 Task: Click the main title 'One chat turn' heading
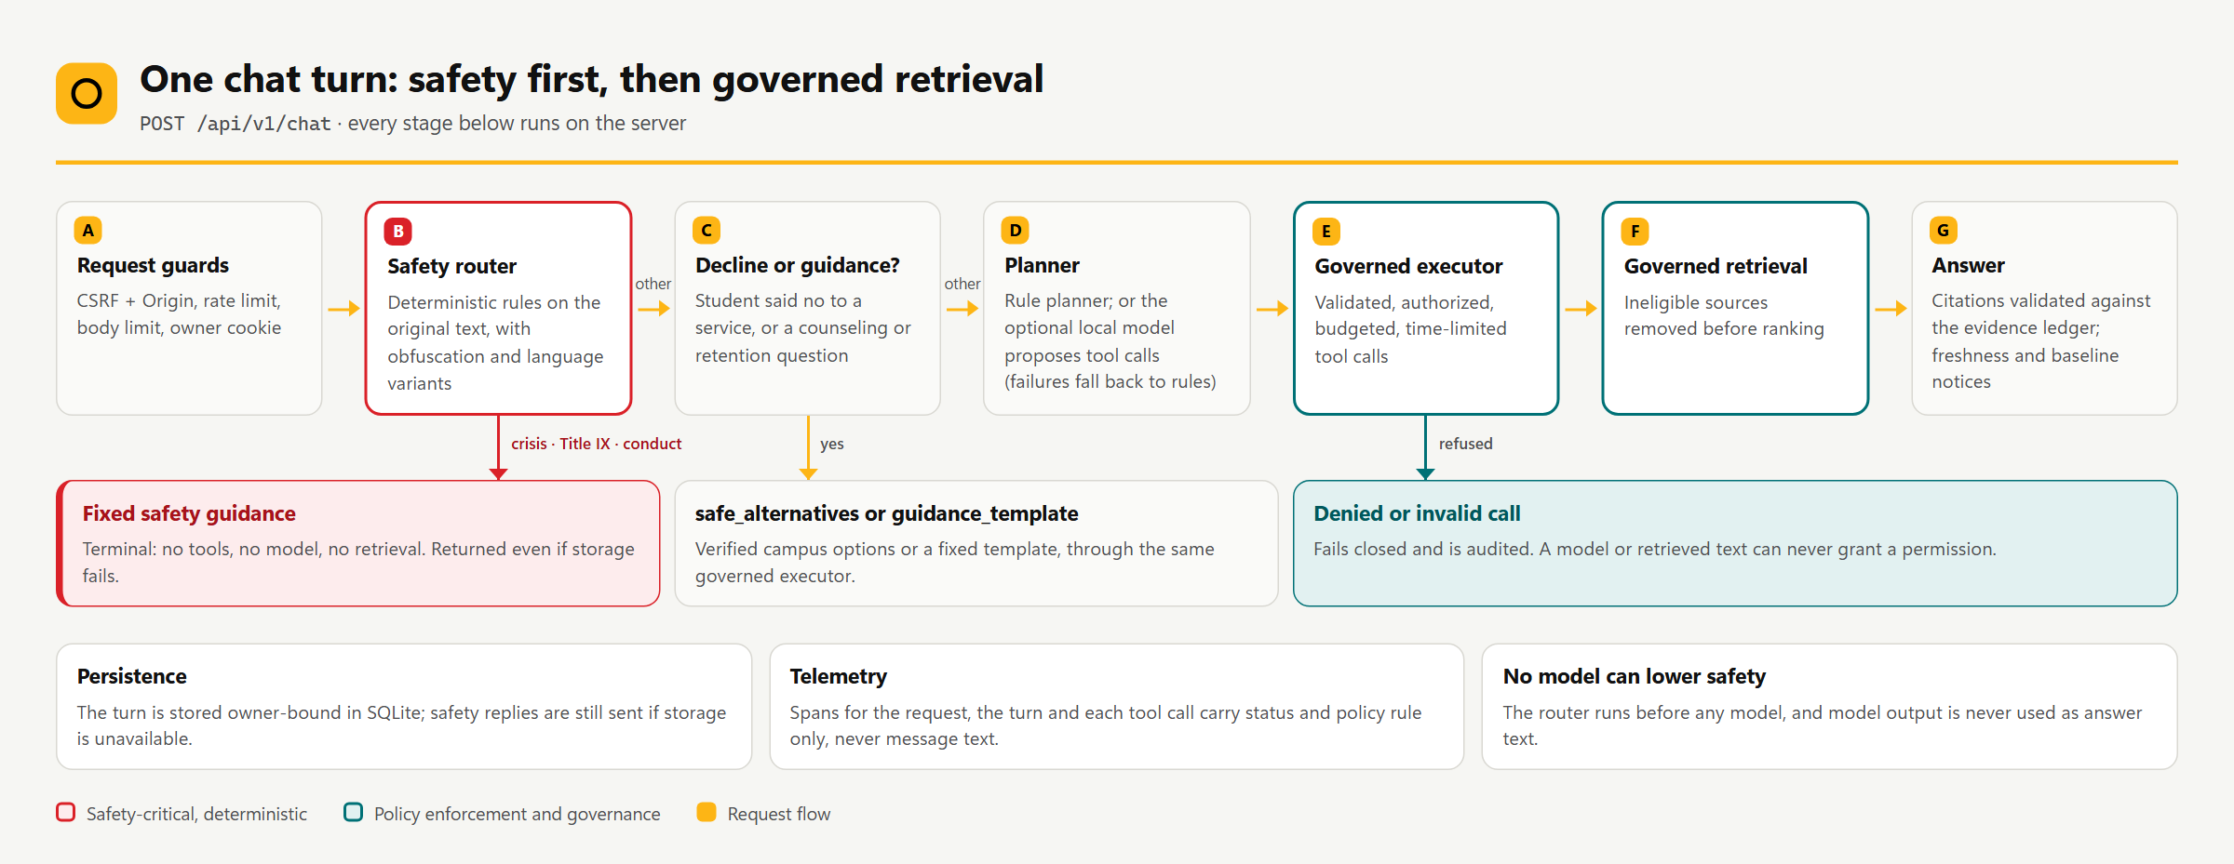[x=592, y=79]
